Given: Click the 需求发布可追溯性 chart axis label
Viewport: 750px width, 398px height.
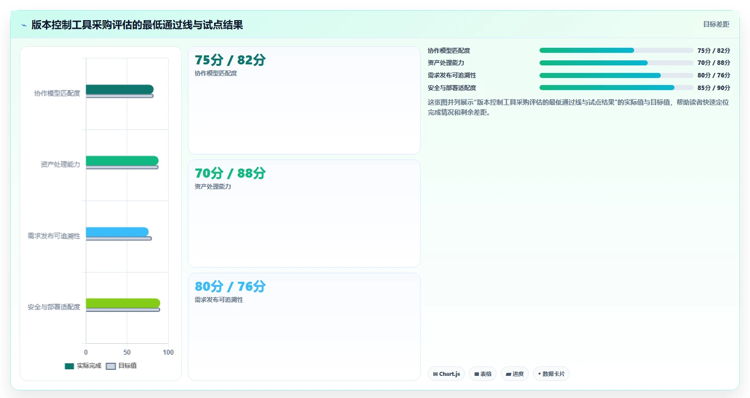Looking at the screenshot, I should [54, 236].
